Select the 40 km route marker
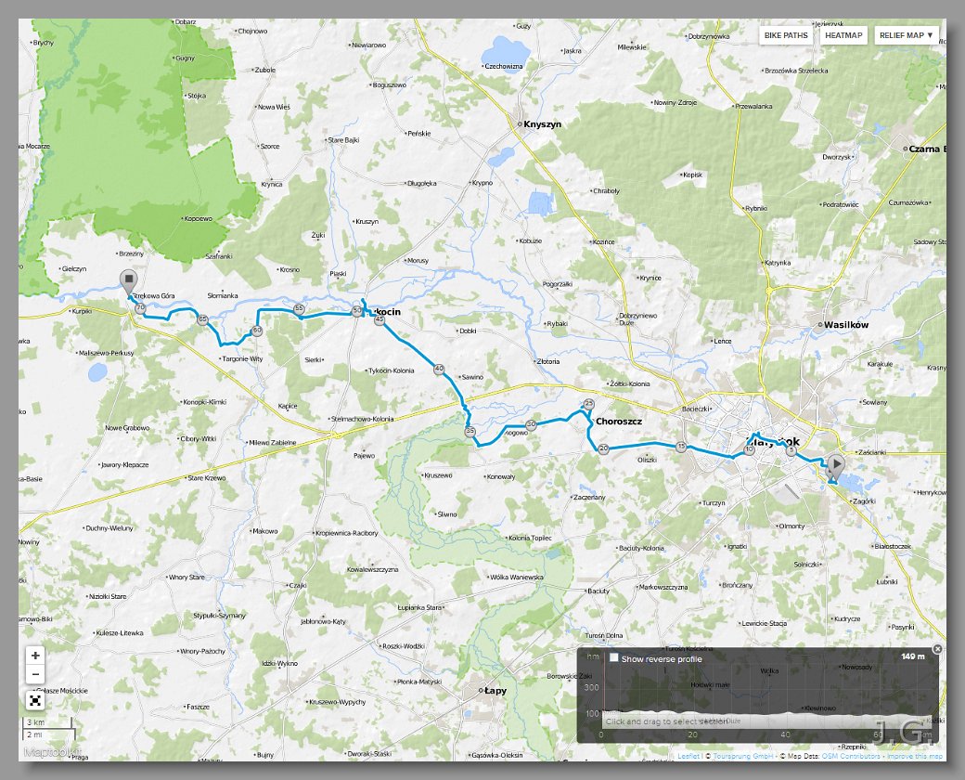 tap(439, 369)
